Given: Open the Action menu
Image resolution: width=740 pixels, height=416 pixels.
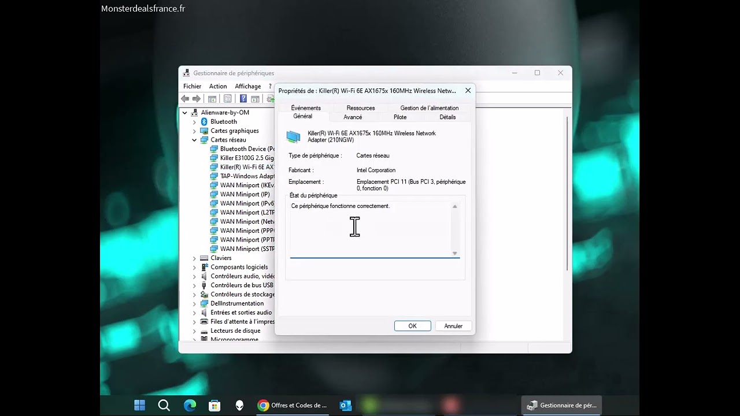Looking at the screenshot, I should (218, 86).
